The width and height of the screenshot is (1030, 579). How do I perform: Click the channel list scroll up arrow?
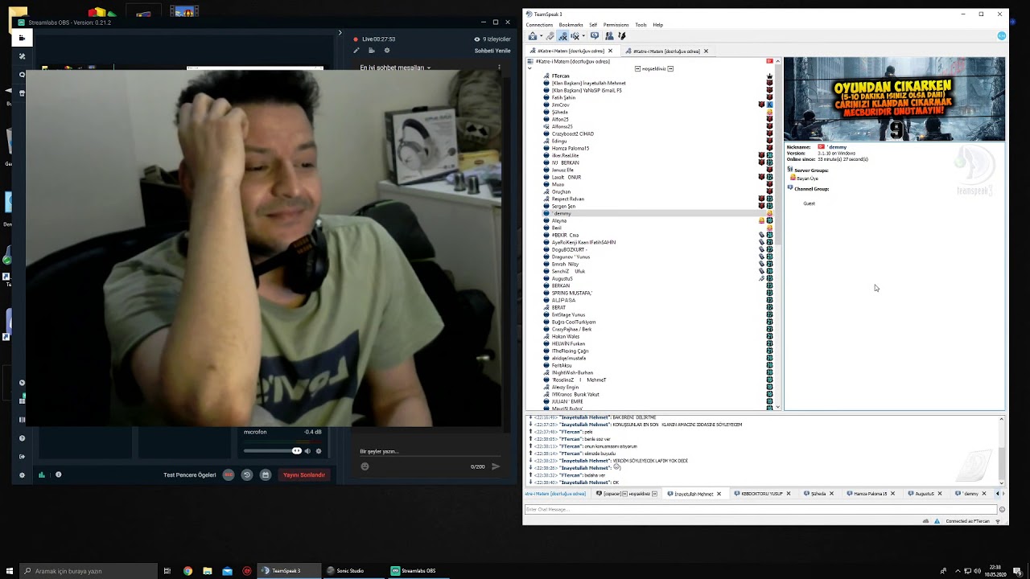click(777, 61)
